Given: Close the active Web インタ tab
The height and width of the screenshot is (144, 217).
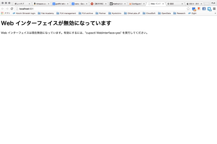Looking at the screenshot, I should pos(163,4).
